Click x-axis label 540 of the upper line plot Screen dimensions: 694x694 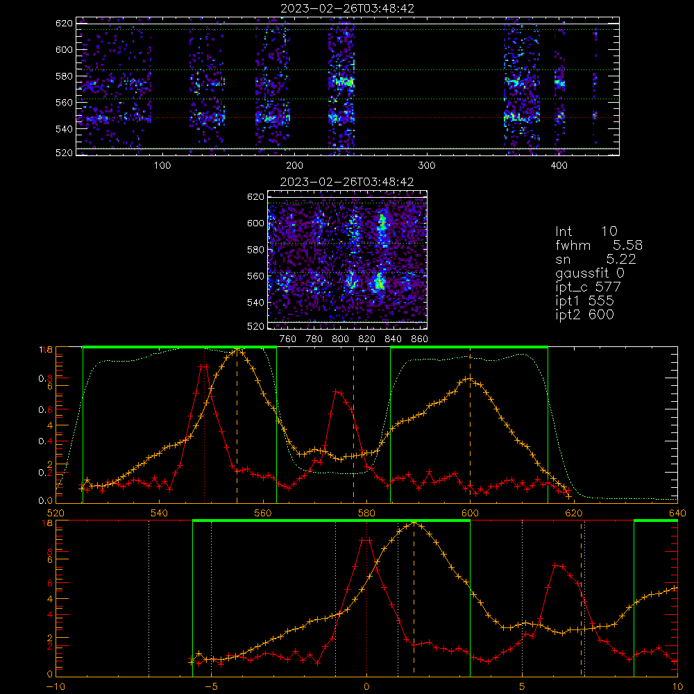160,514
